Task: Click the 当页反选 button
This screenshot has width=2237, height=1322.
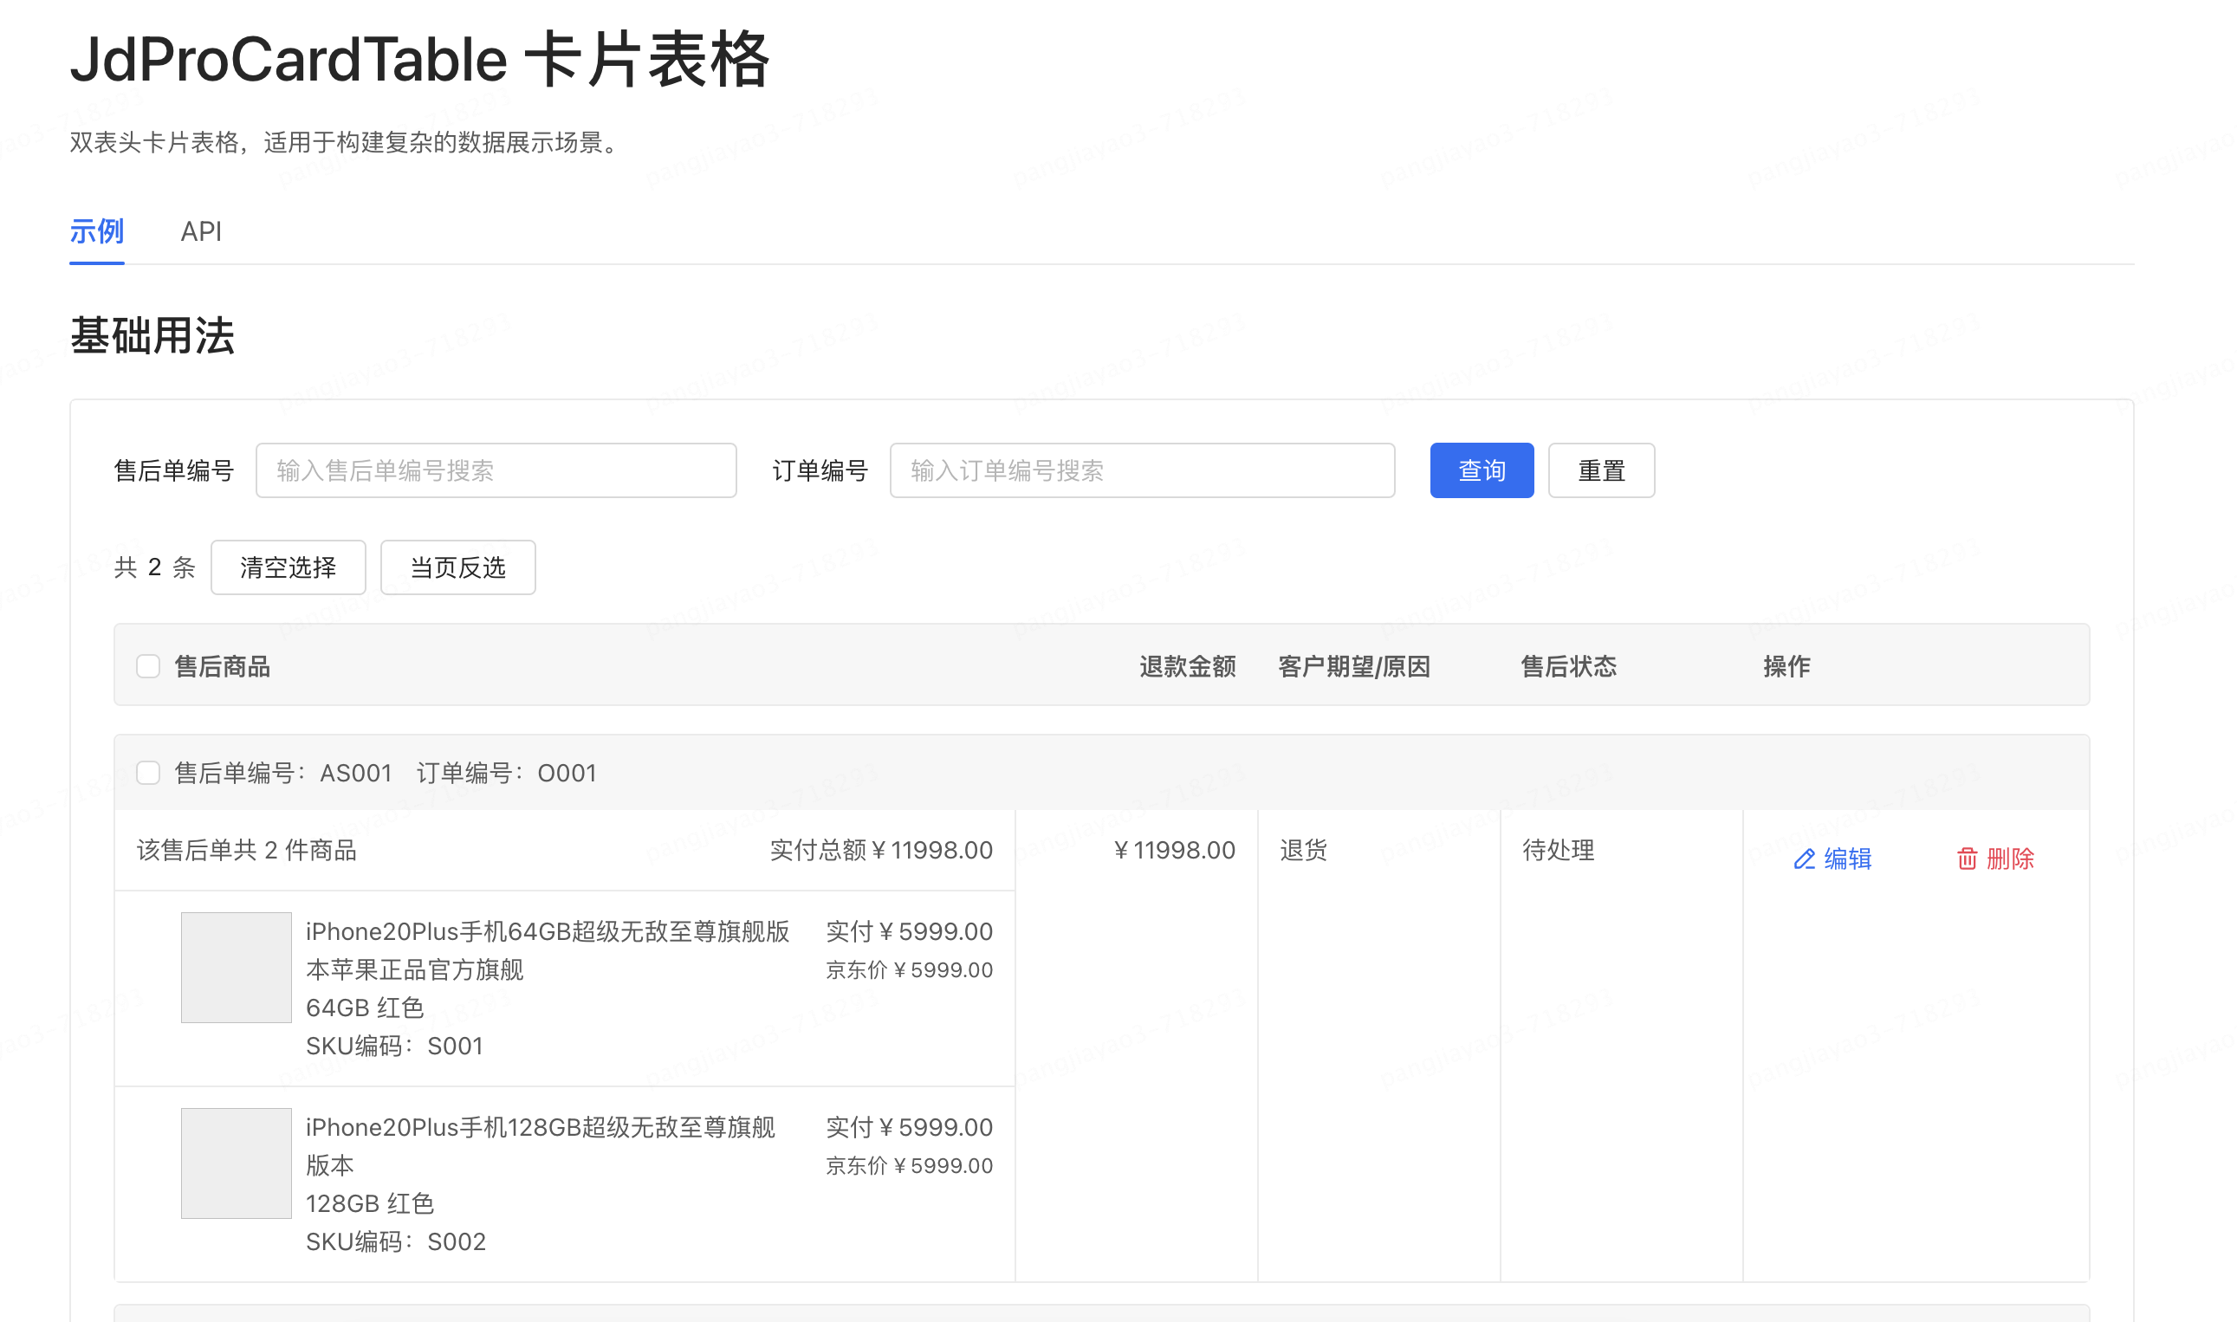Action: pyautogui.click(x=458, y=567)
